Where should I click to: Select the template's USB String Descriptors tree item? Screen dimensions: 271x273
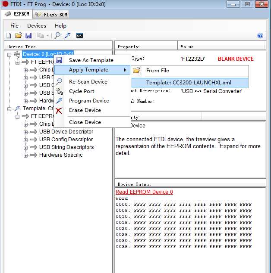pos(66,147)
